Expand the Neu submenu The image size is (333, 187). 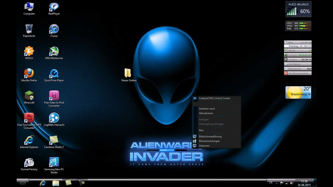(x=217, y=130)
